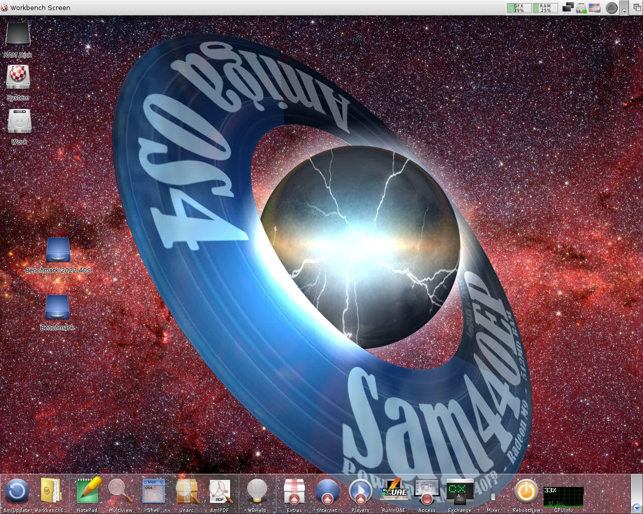Click the dual monitors screen icon
This screenshot has width=643, height=514.
[x=568, y=8]
